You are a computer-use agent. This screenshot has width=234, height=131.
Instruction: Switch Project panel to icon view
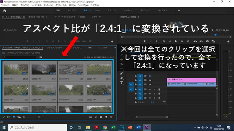coord(14,117)
